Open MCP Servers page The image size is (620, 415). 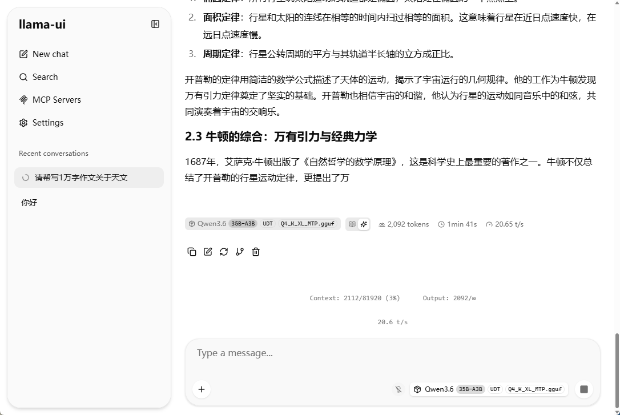coord(50,100)
